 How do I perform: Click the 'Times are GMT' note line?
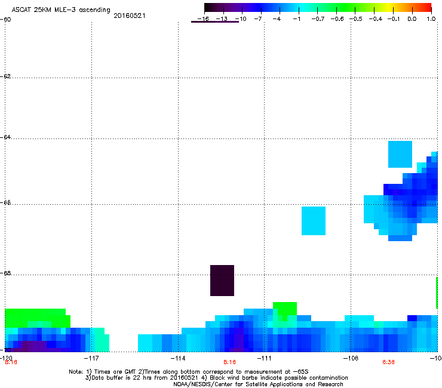coord(189,372)
